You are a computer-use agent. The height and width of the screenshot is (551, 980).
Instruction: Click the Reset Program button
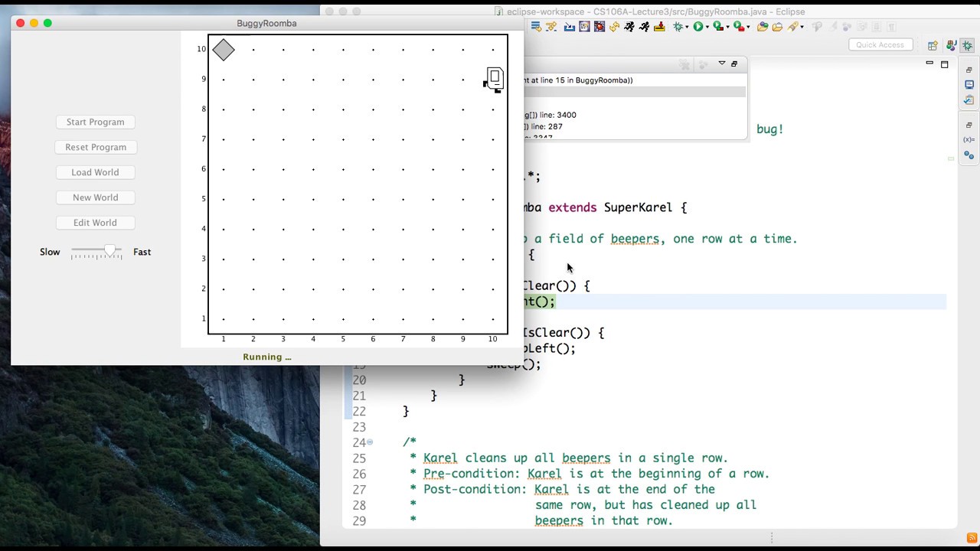click(x=95, y=147)
